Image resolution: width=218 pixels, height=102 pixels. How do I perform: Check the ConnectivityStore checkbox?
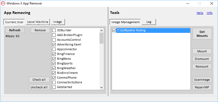click(x=54, y=82)
